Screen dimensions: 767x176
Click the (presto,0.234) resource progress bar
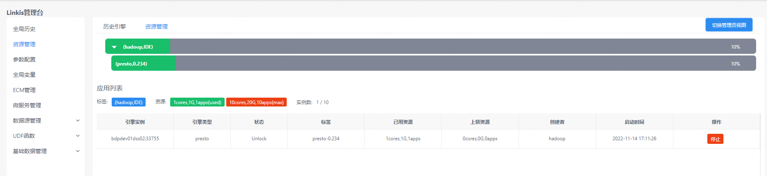tap(434, 63)
